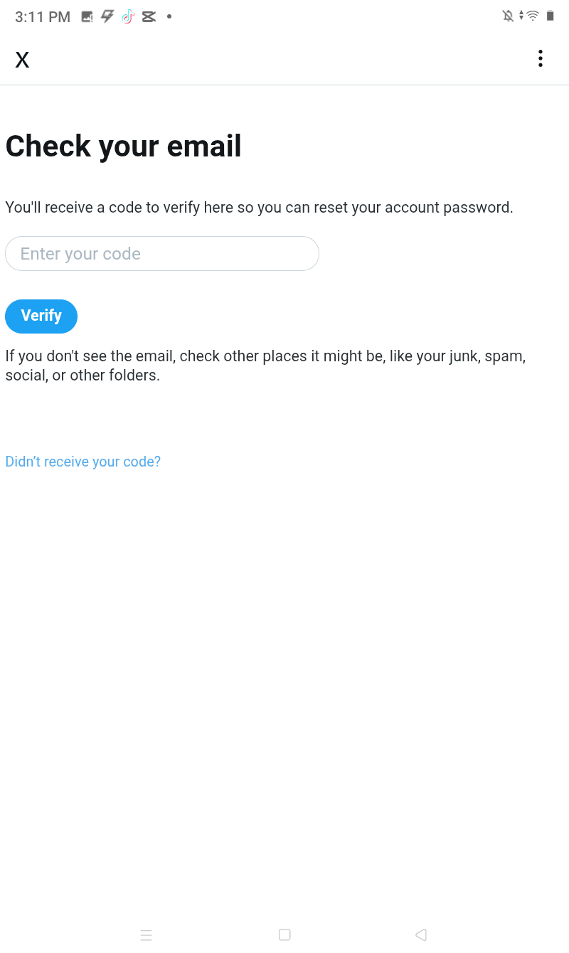
Task: Tap the lightning bolt status icon
Action: tap(107, 16)
